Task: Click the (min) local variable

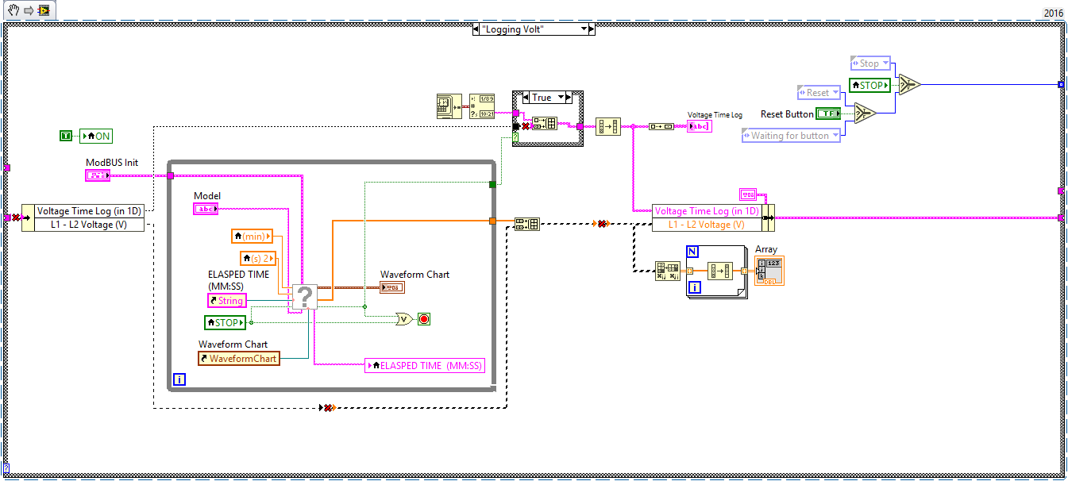Action: pyautogui.click(x=253, y=236)
